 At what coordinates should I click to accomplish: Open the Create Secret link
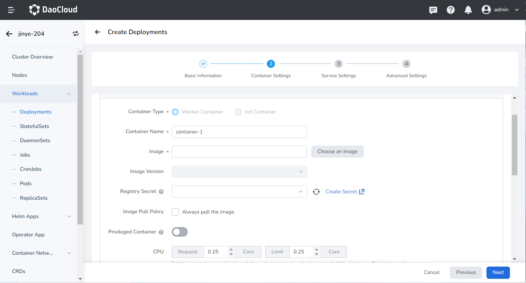point(344,192)
